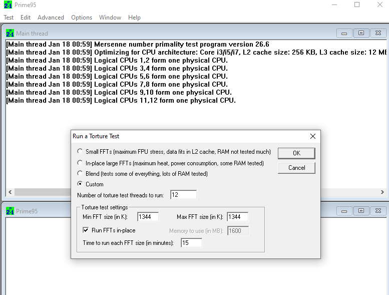This screenshot has width=389, height=295.
Task: Minimize the lower Prime95 child window
Action: coord(344,211)
